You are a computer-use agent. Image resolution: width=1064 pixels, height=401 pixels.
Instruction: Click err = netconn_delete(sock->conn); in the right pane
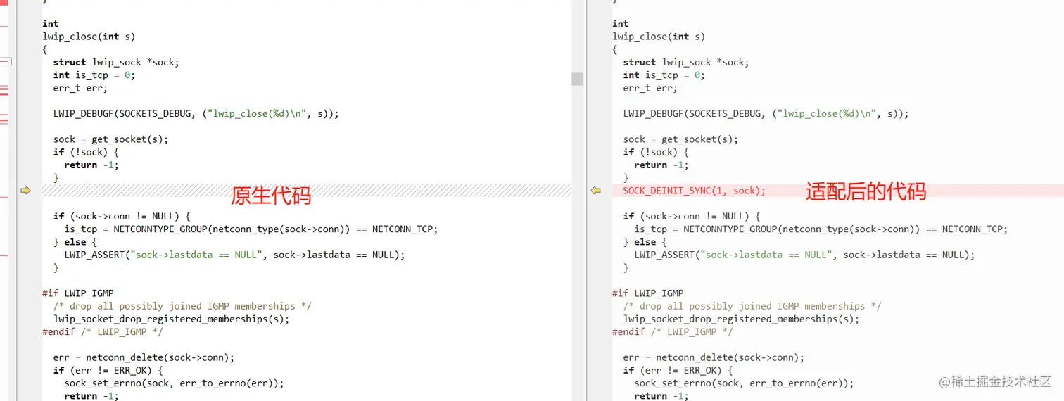click(714, 357)
